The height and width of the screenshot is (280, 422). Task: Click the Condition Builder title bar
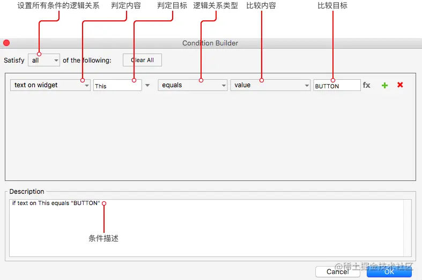click(x=210, y=43)
